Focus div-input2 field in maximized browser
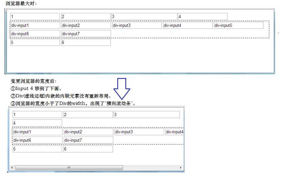281x176 pixels. click(86, 25)
